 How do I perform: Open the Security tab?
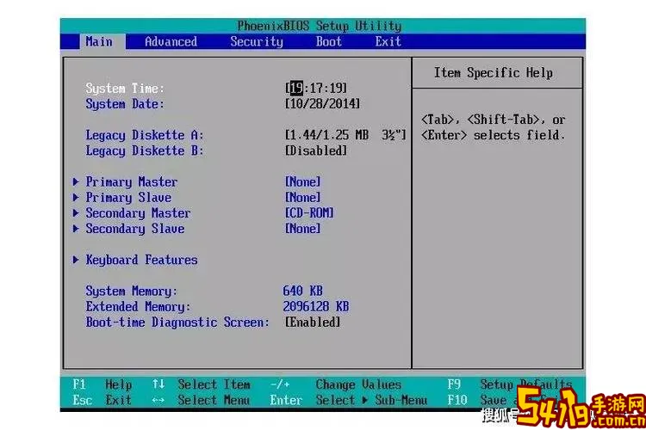coord(257,41)
